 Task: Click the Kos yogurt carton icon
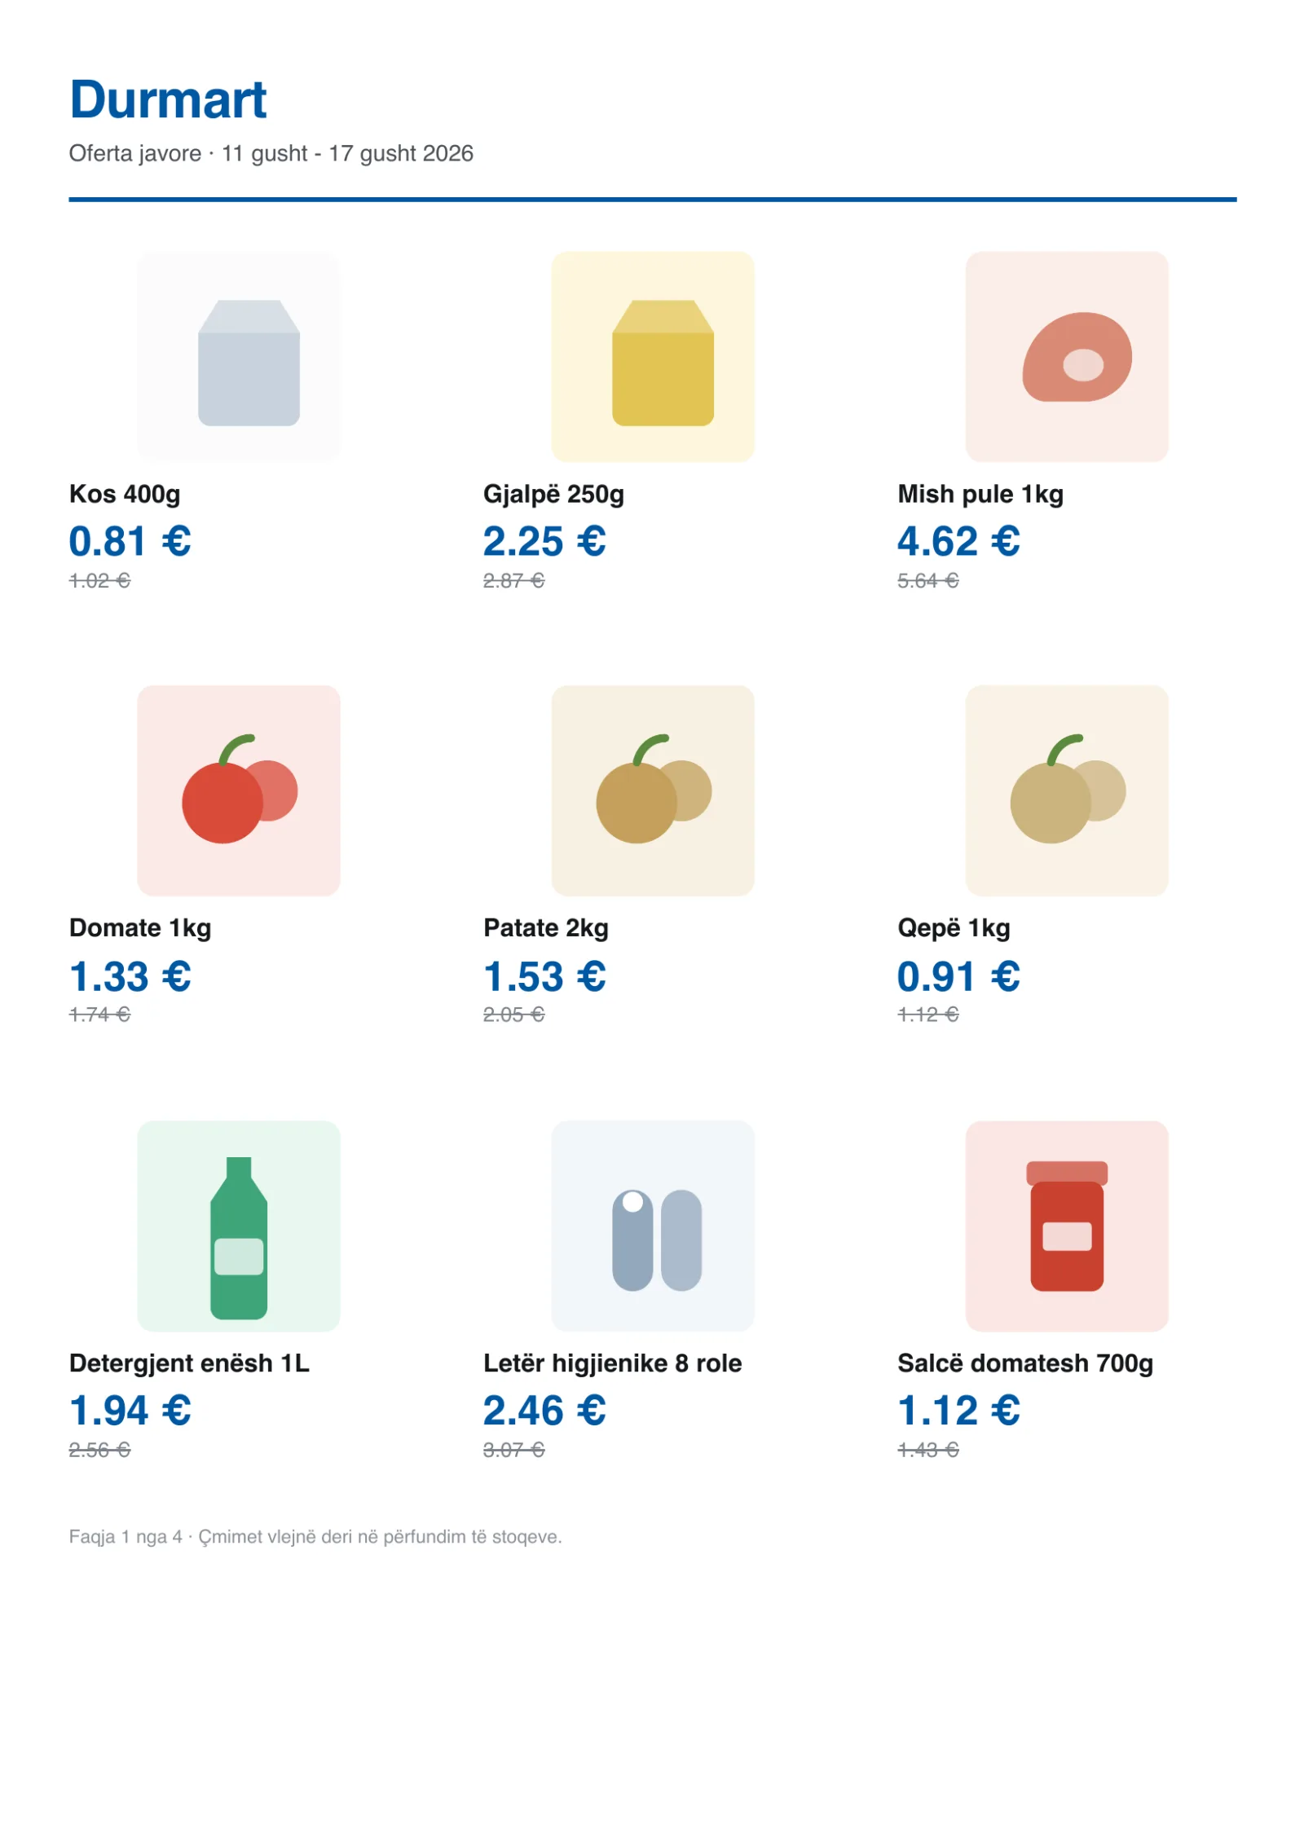(238, 356)
